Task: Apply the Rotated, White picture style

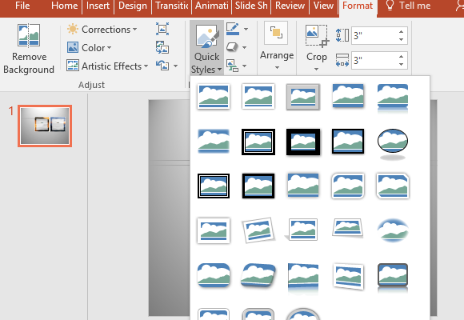Action: (258, 230)
